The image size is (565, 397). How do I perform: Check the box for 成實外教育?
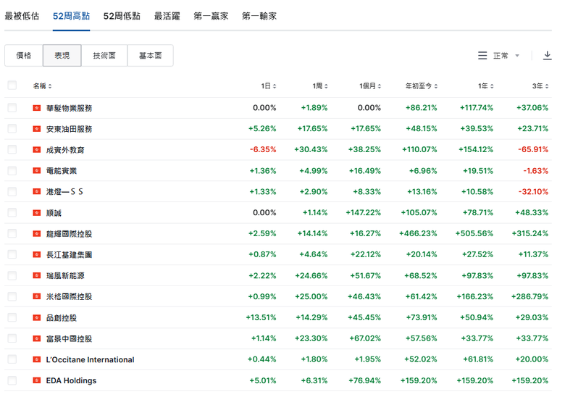(x=12, y=149)
